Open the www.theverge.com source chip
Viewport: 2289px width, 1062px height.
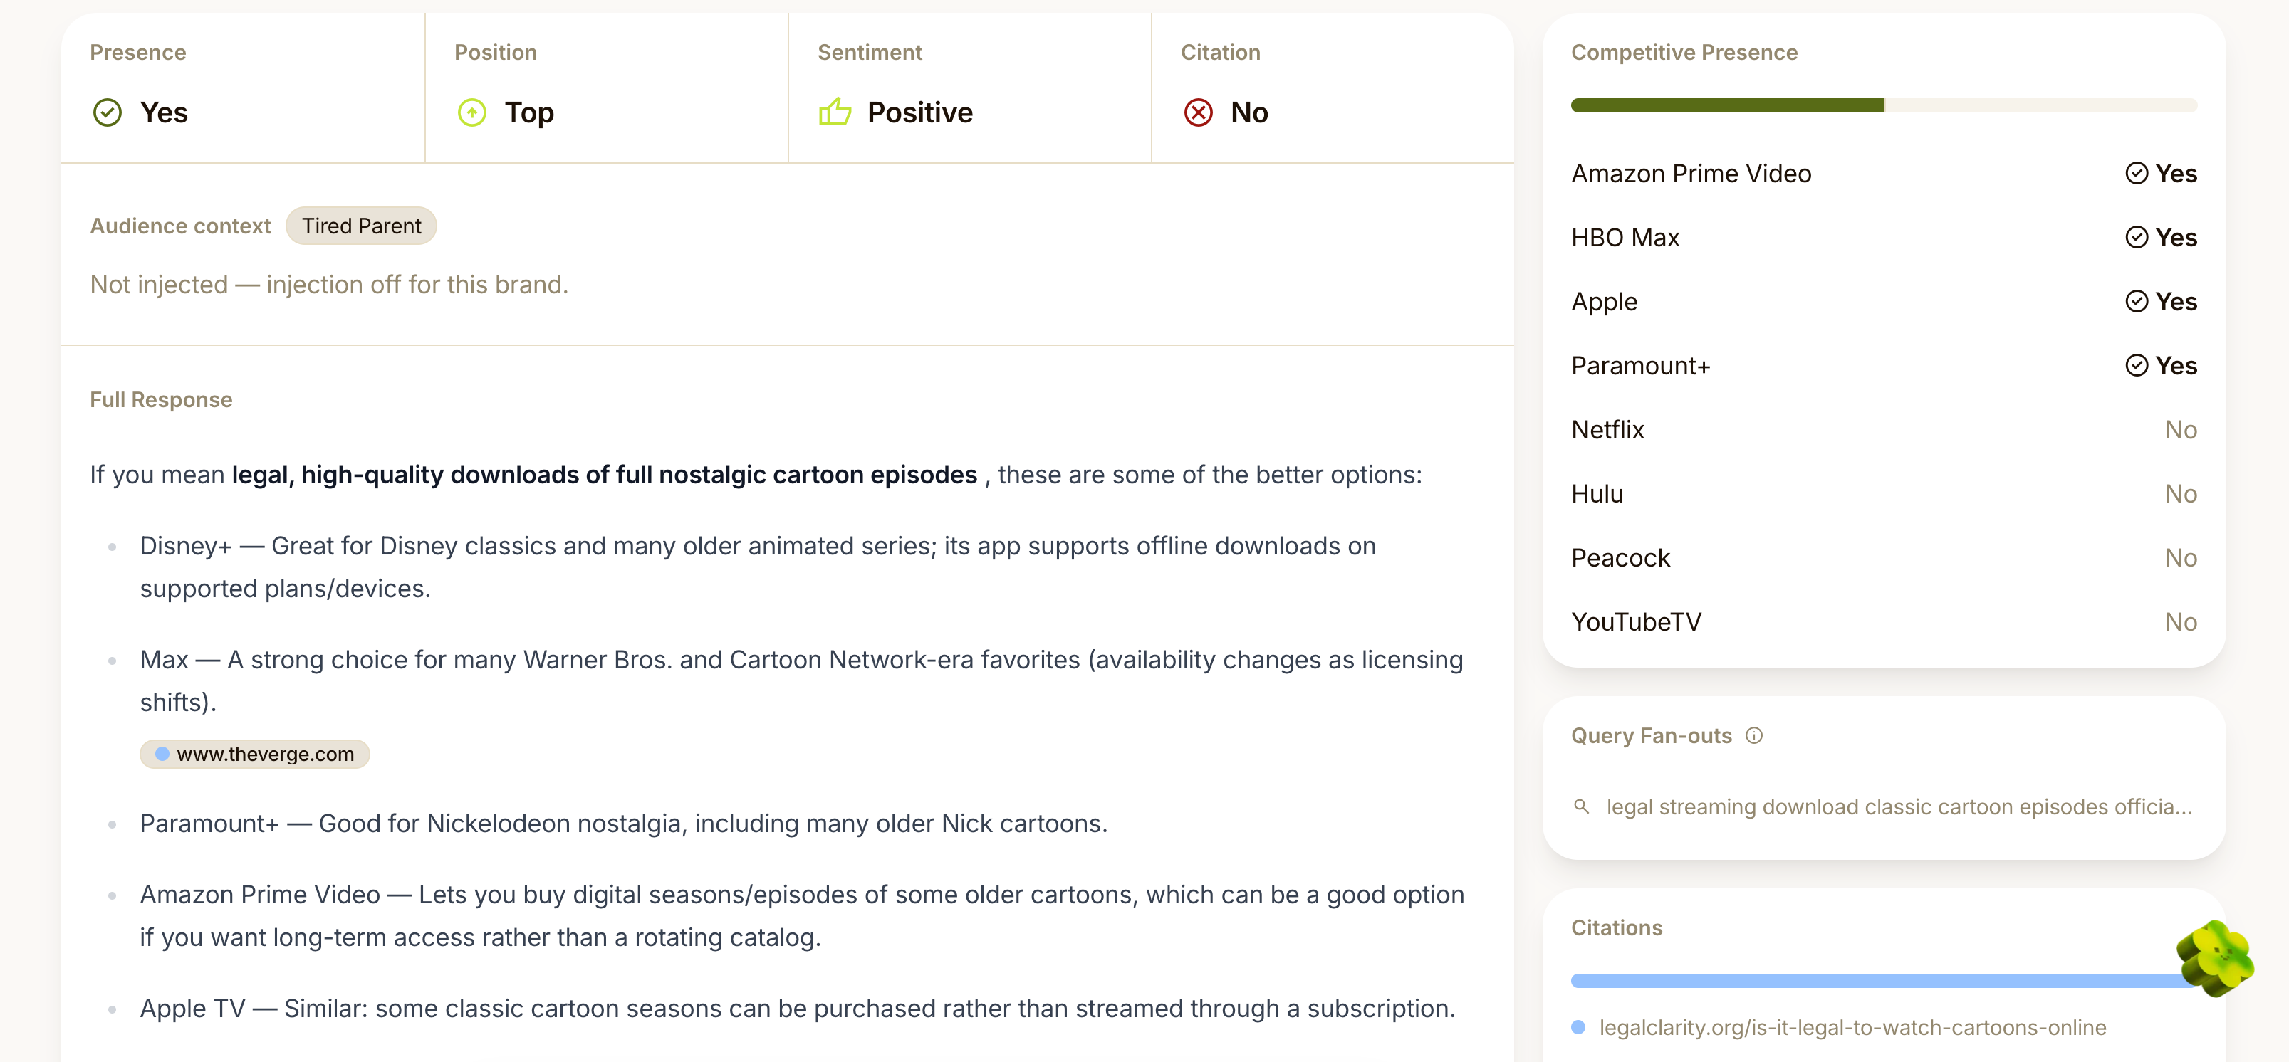click(x=254, y=754)
